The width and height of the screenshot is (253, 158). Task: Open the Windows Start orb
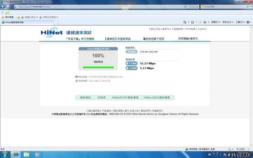click(4, 155)
